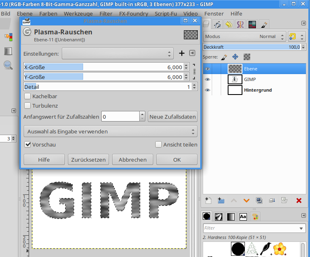Image resolution: width=310 pixels, height=257 pixels.
Task: Click the Anfangswert für Zufallszahlen input field
Action: tap(120, 117)
